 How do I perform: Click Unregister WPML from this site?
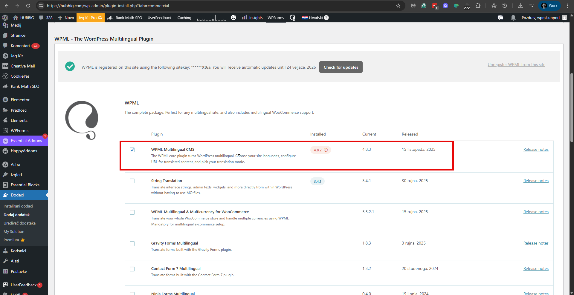coord(516,64)
